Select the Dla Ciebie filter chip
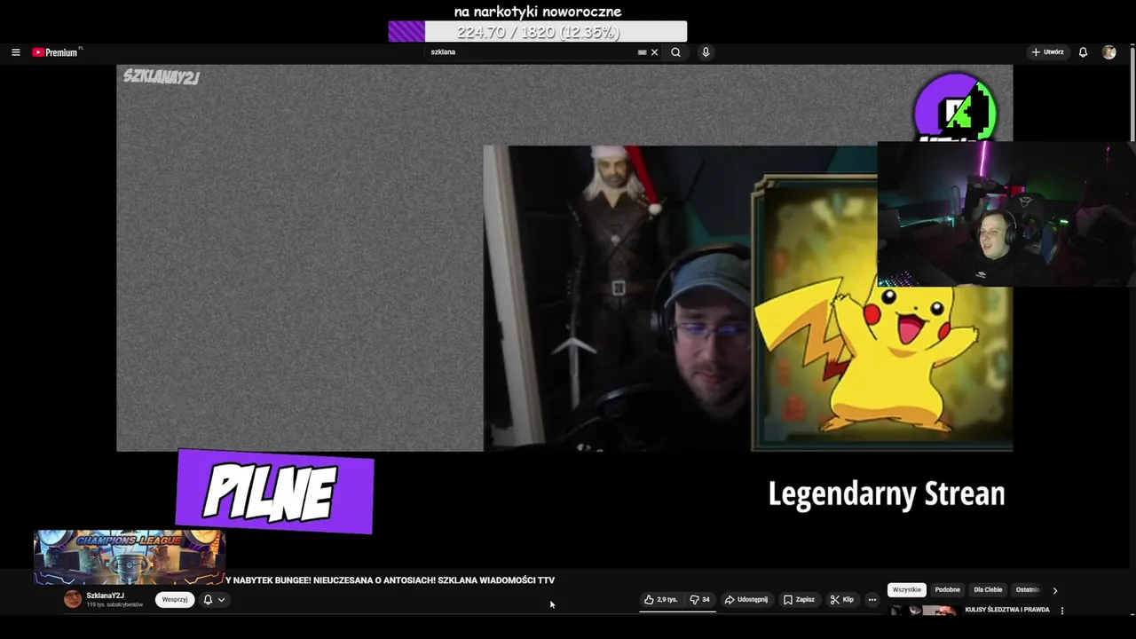The height and width of the screenshot is (639, 1136). click(x=988, y=589)
